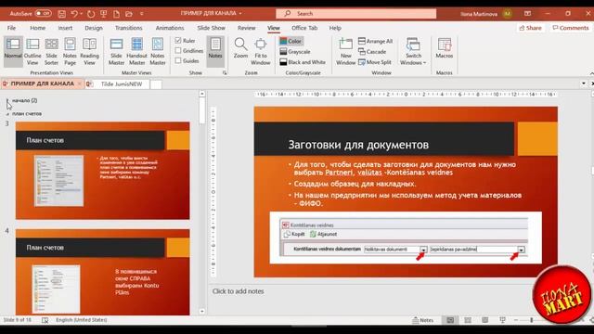Open the Transitions tab

tap(129, 28)
